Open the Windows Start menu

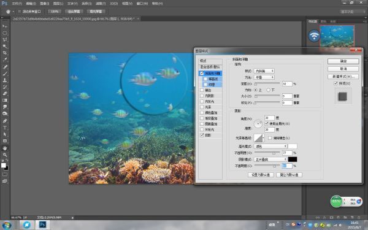click(6, 225)
